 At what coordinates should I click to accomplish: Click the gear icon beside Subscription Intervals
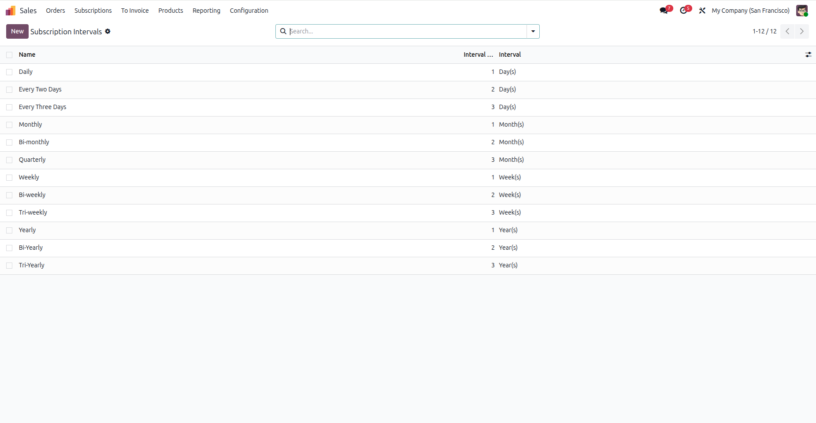(108, 31)
